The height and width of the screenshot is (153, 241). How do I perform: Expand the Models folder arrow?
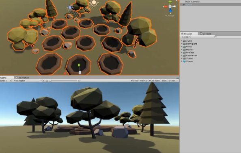pos(181,49)
